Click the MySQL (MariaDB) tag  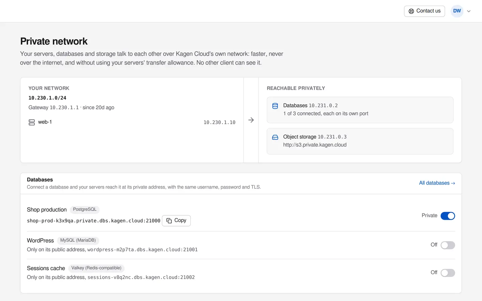coord(78,240)
